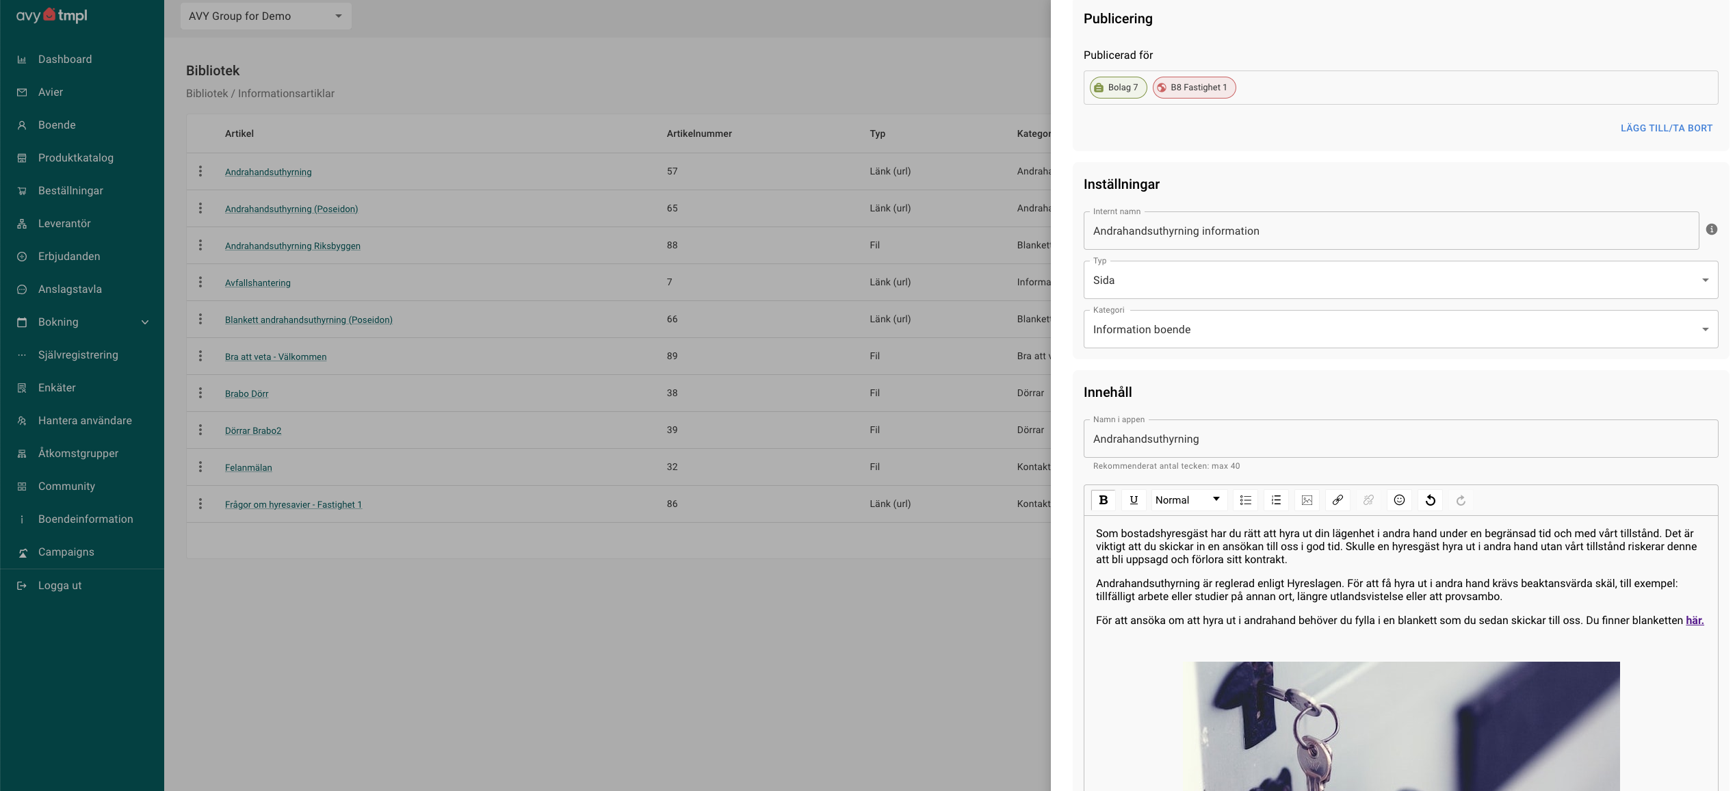Open row menu for Blankett andrahandsuthyrning (Poseidon)
Image resolution: width=1735 pixels, height=791 pixels.
[x=200, y=319]
